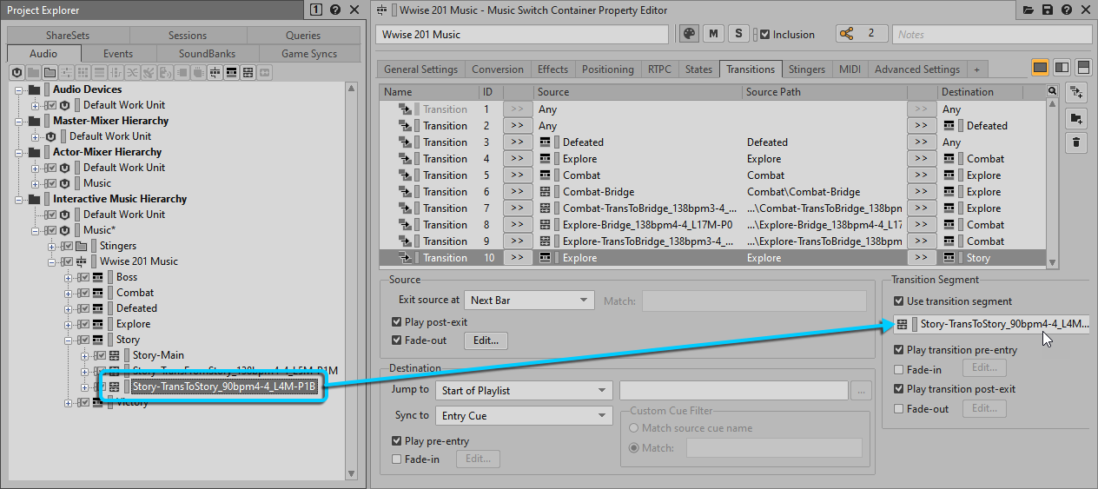Expand the Stingers folder
The height and width of the screenshot is (489, 1098).
(53, 246)
